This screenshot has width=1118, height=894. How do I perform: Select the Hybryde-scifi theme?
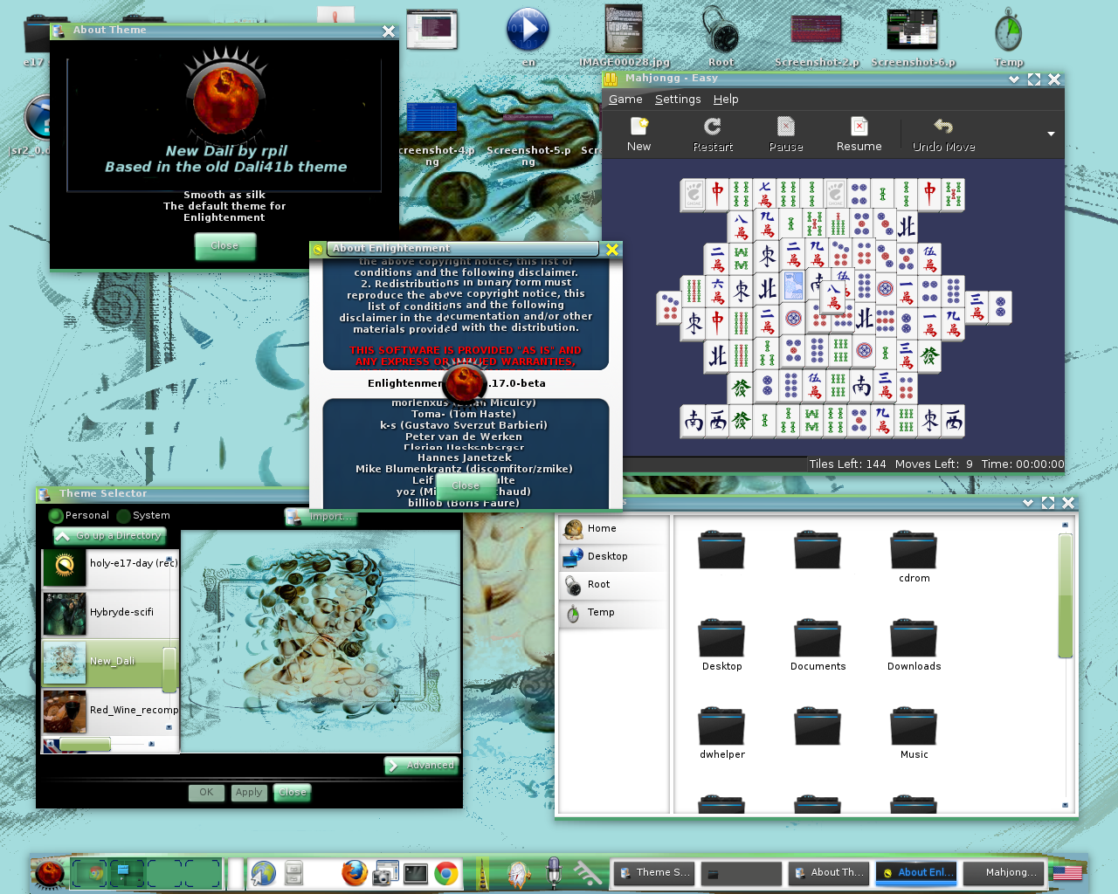click(x=110, y=613)
